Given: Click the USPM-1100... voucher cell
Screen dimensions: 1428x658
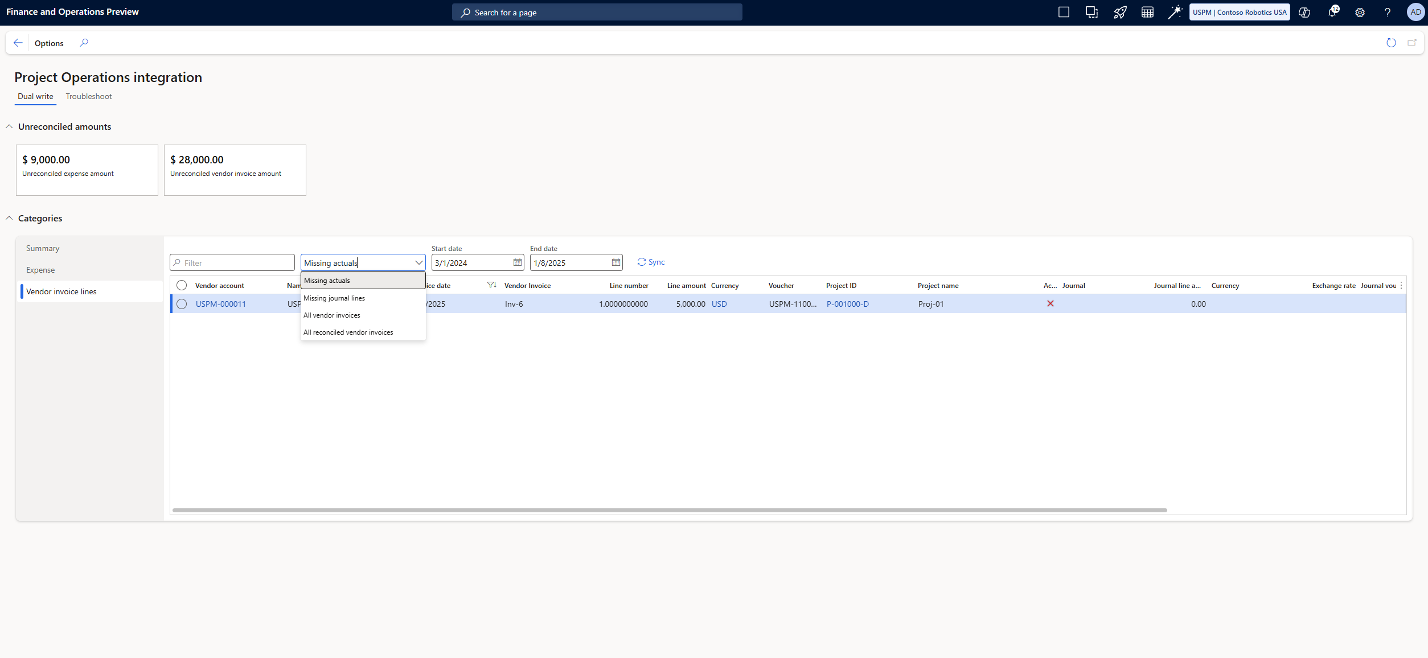Looking at the screenshot, I should (793, 304).
